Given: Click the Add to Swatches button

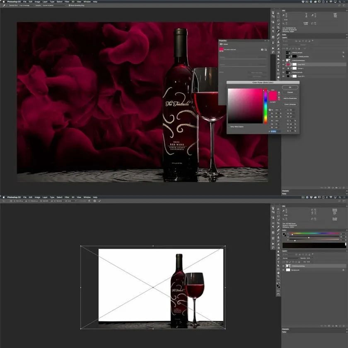Looking at the screenshot, I should point(290,98).
